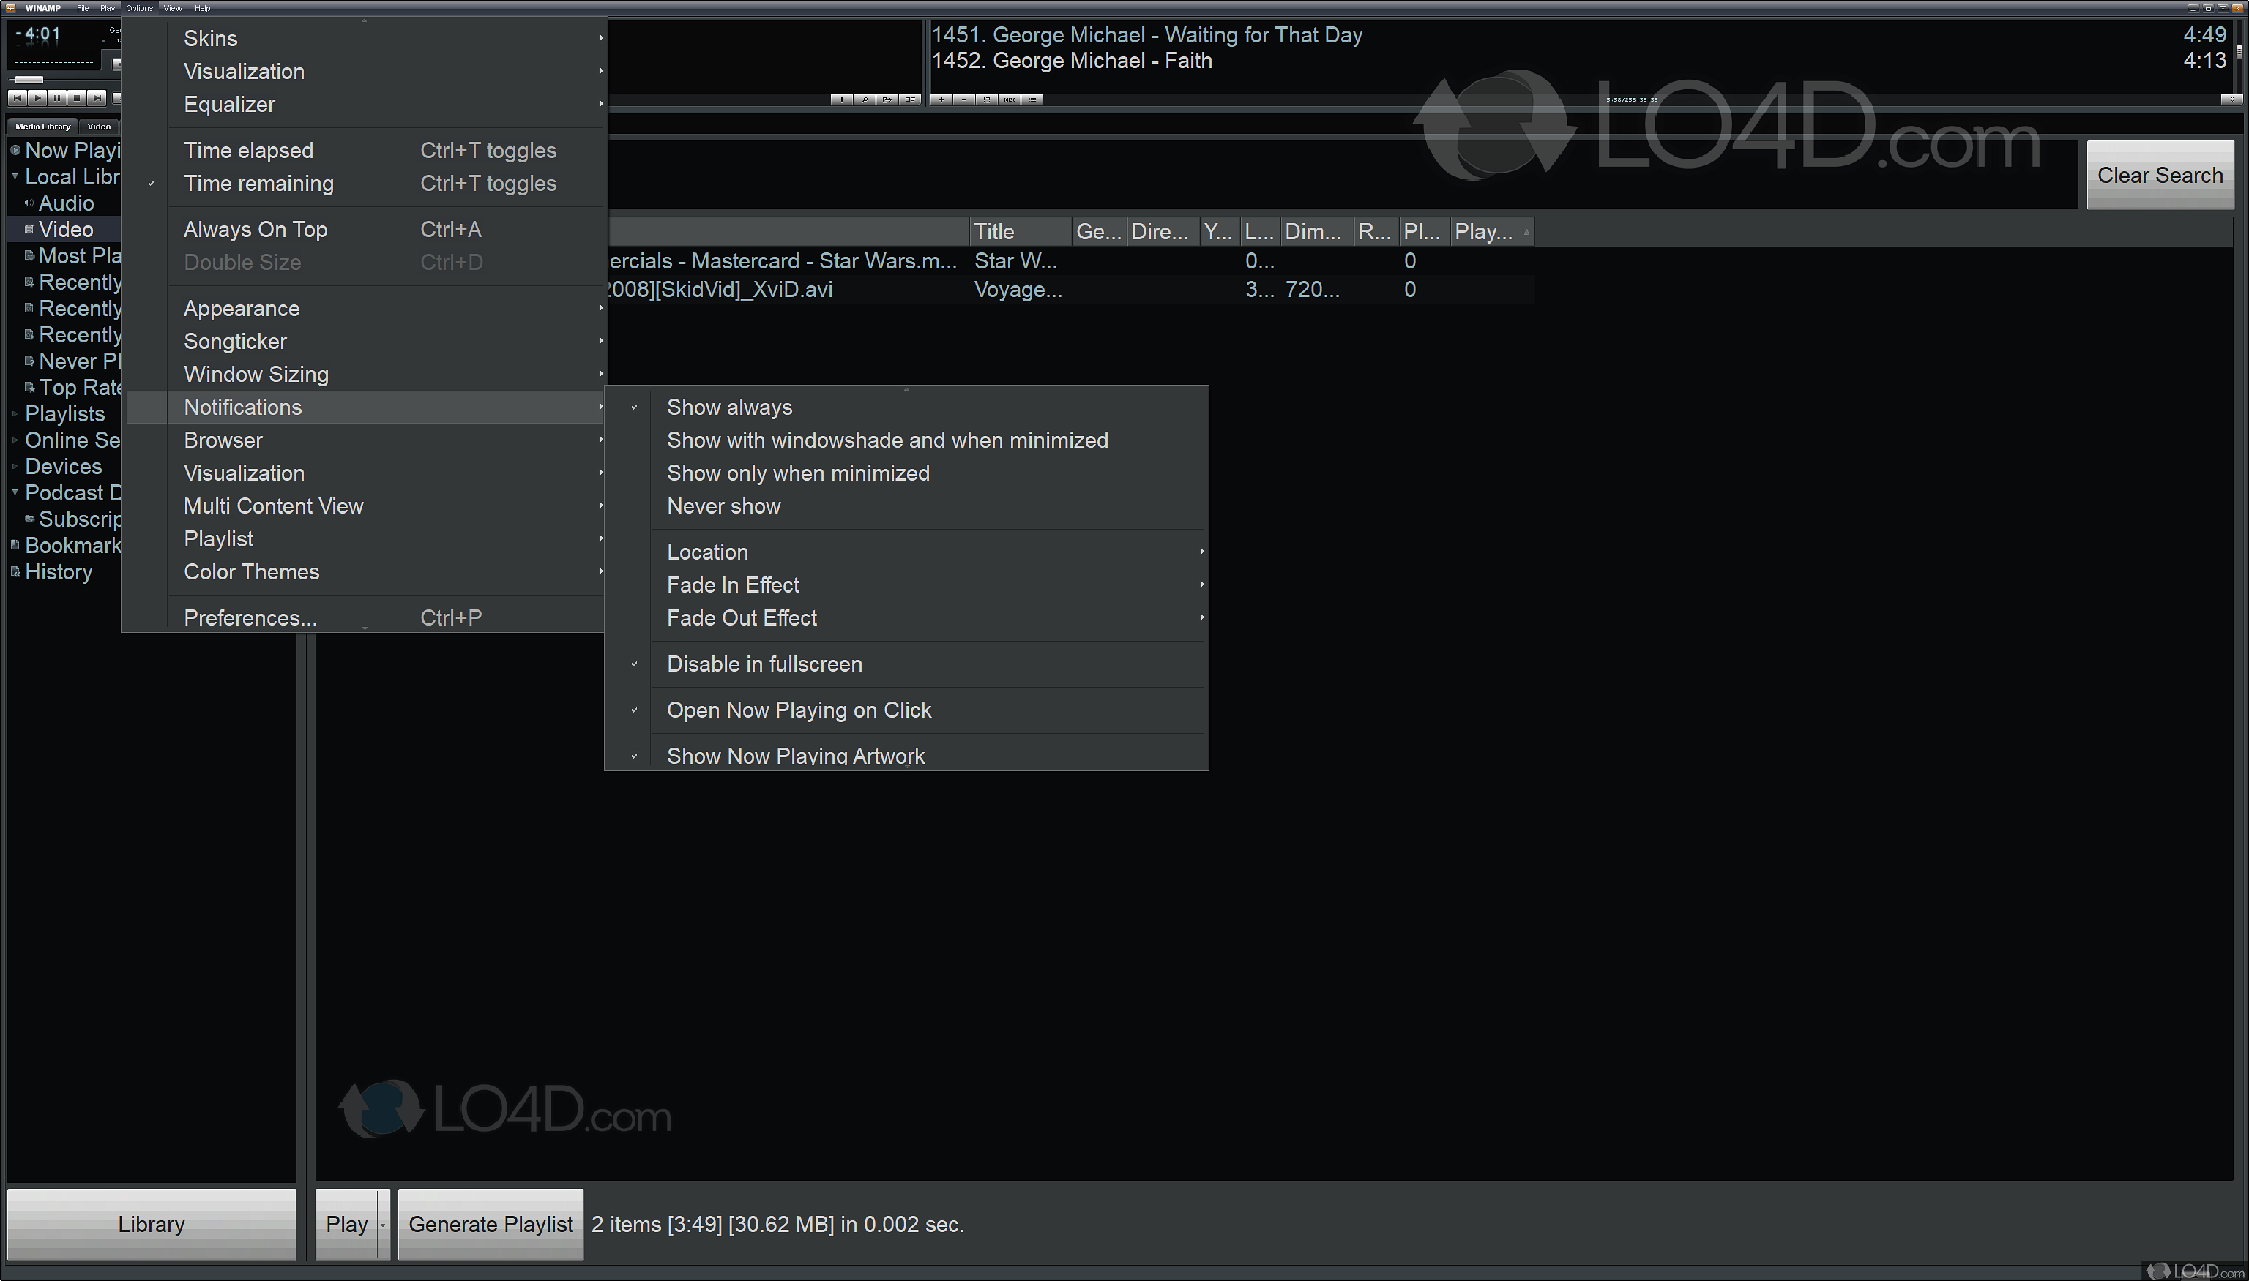The width and height of the screenshot is (2249, 1281).
Task: Open the Play menu in menu bar
Action: (108, 8)
